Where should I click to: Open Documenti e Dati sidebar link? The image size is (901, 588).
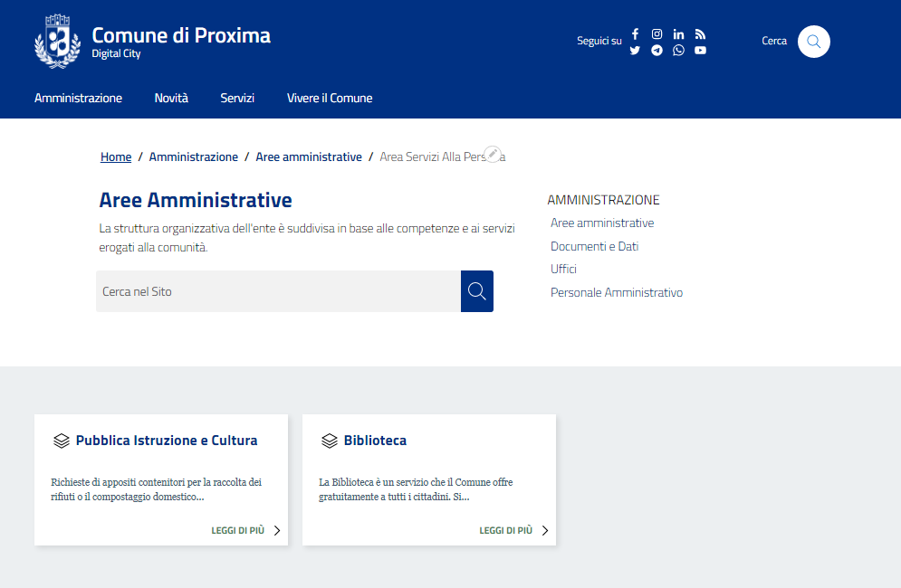click(x=594, y=246)
